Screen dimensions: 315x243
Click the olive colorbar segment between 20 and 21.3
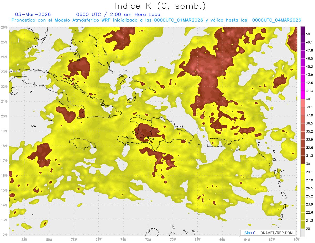(303, 225)
